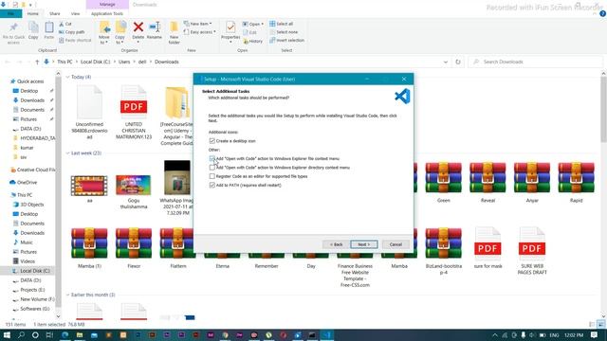Collapse the Earlier this month group
The width and height of the screenshot is (607, 341).
pyautogui.click(x=67, y=295)
